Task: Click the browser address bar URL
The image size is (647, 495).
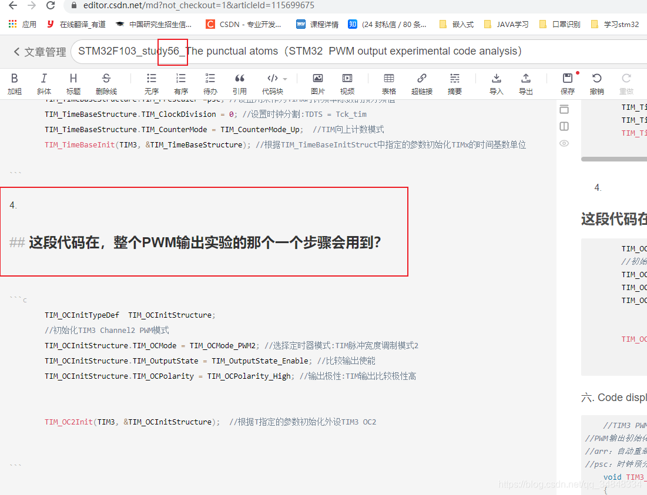Action: [199, 5]
